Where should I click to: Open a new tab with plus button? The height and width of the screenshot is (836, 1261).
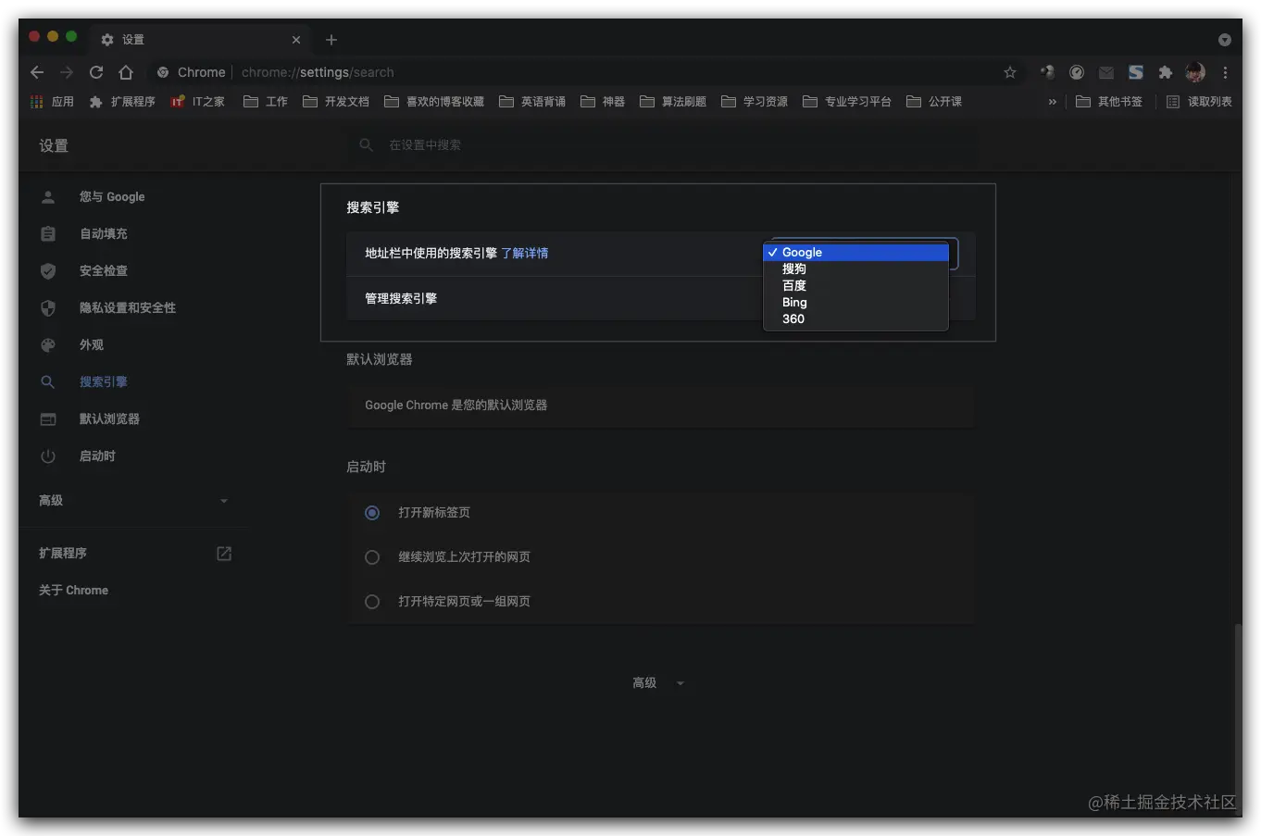pyautogui.click(x=331, y=40)
